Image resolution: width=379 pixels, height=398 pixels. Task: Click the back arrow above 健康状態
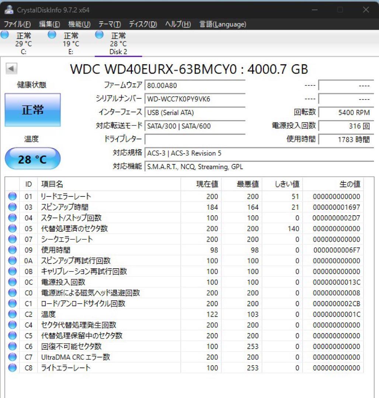11,69
